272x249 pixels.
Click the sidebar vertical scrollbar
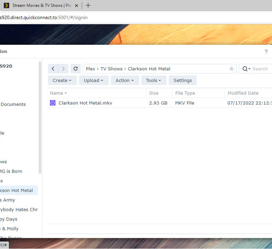point(40,117)
